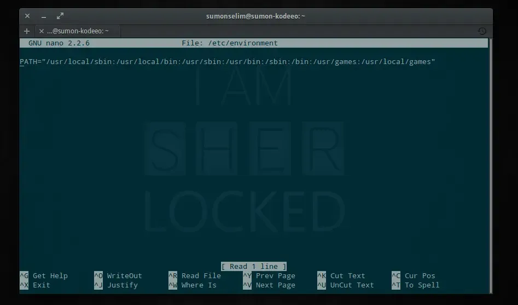Click the ^U UnCut Text shortcut
The width and height of the screenshot is (518, 305).
click(346, 285)
